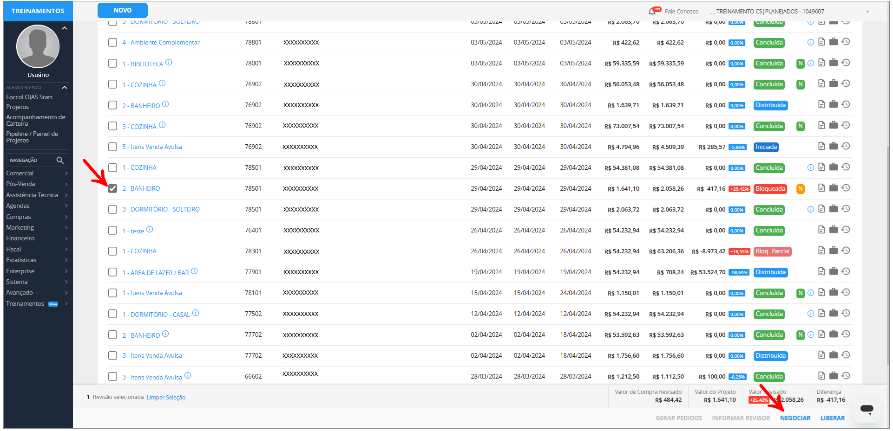893x431 pixels.
Task: Tick the 3 - COZINHA row checkbox
Action: [x=112, y=126]
